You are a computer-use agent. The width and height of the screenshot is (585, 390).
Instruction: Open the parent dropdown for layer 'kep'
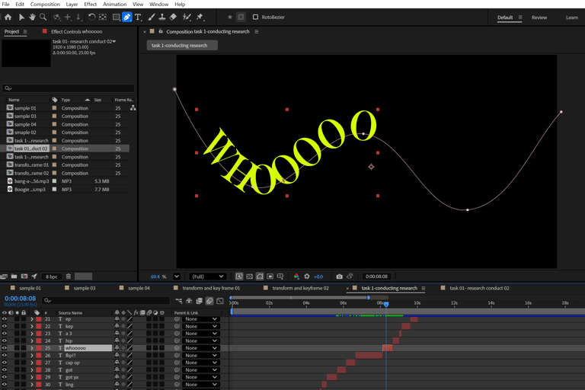[x=201, y=326]
